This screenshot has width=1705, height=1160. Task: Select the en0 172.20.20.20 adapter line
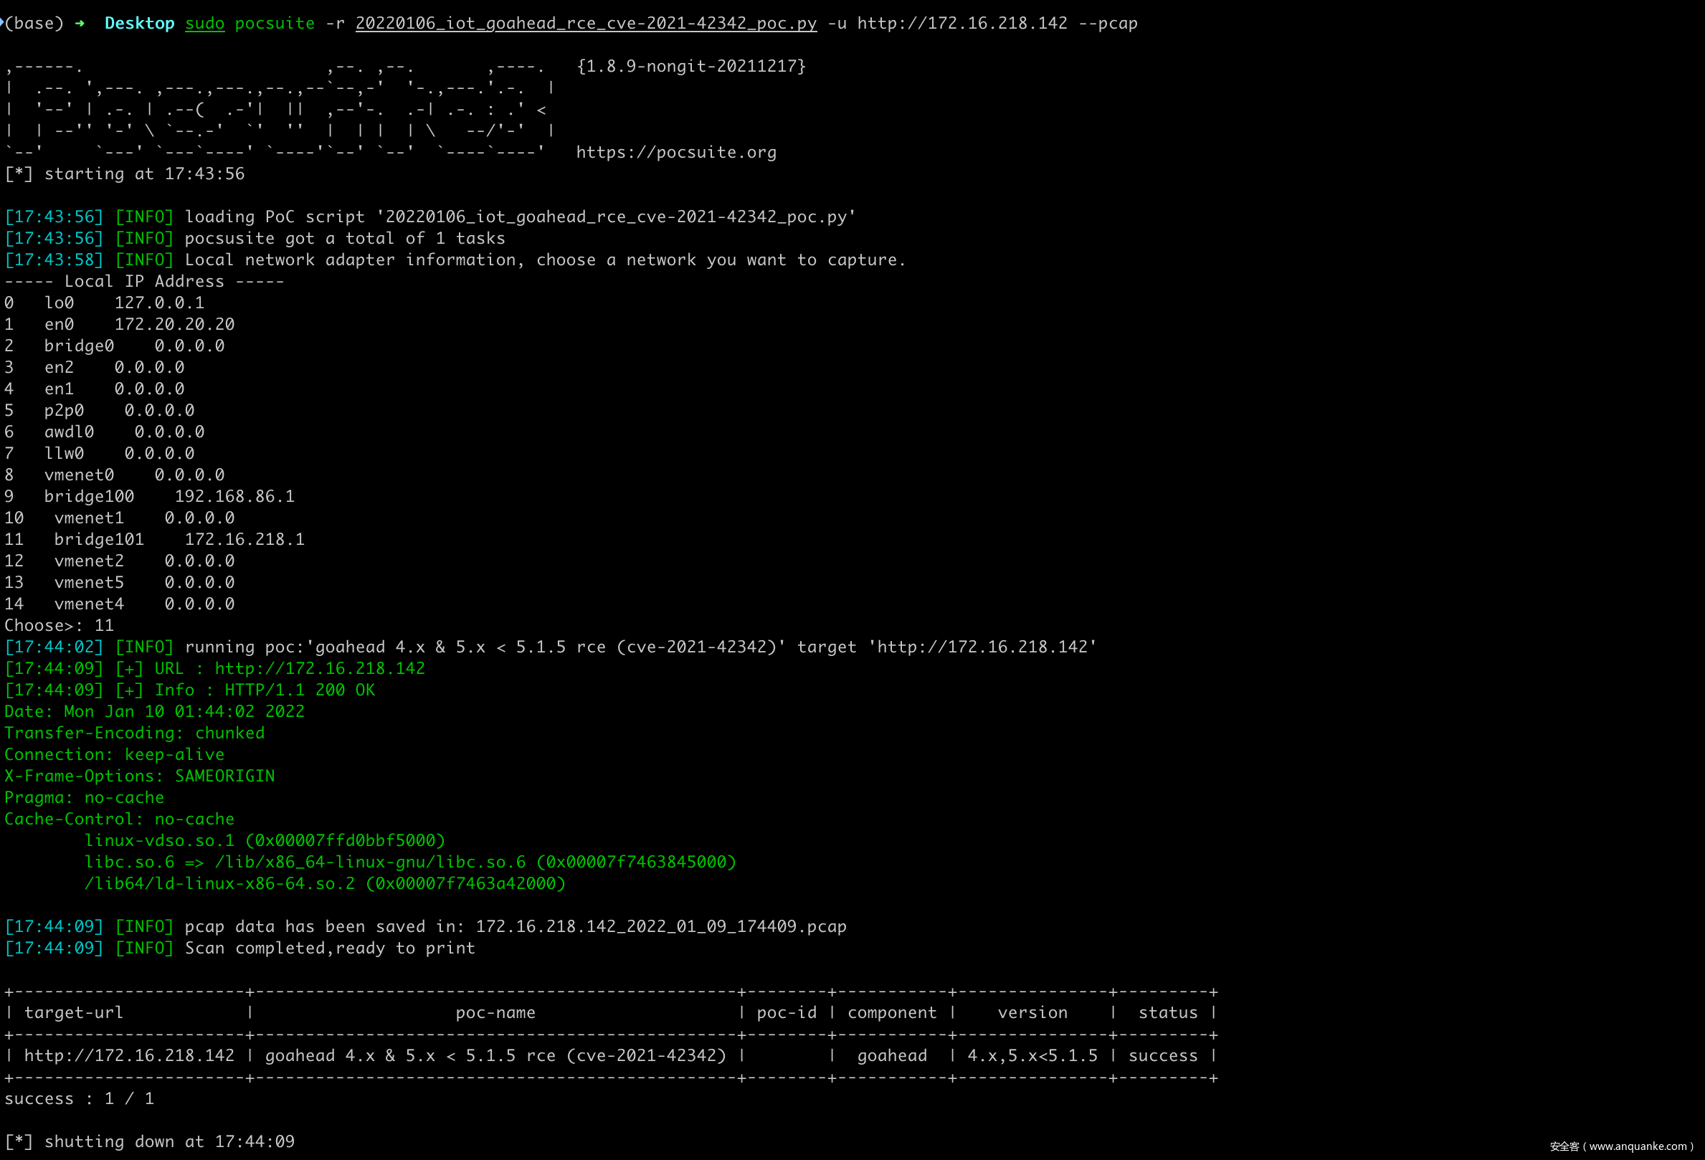[x=119, y=324]
